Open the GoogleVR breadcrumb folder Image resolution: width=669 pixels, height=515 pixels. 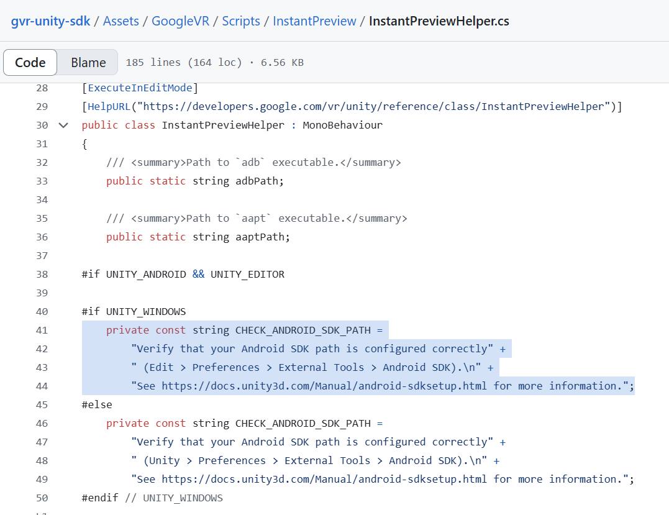181,21
